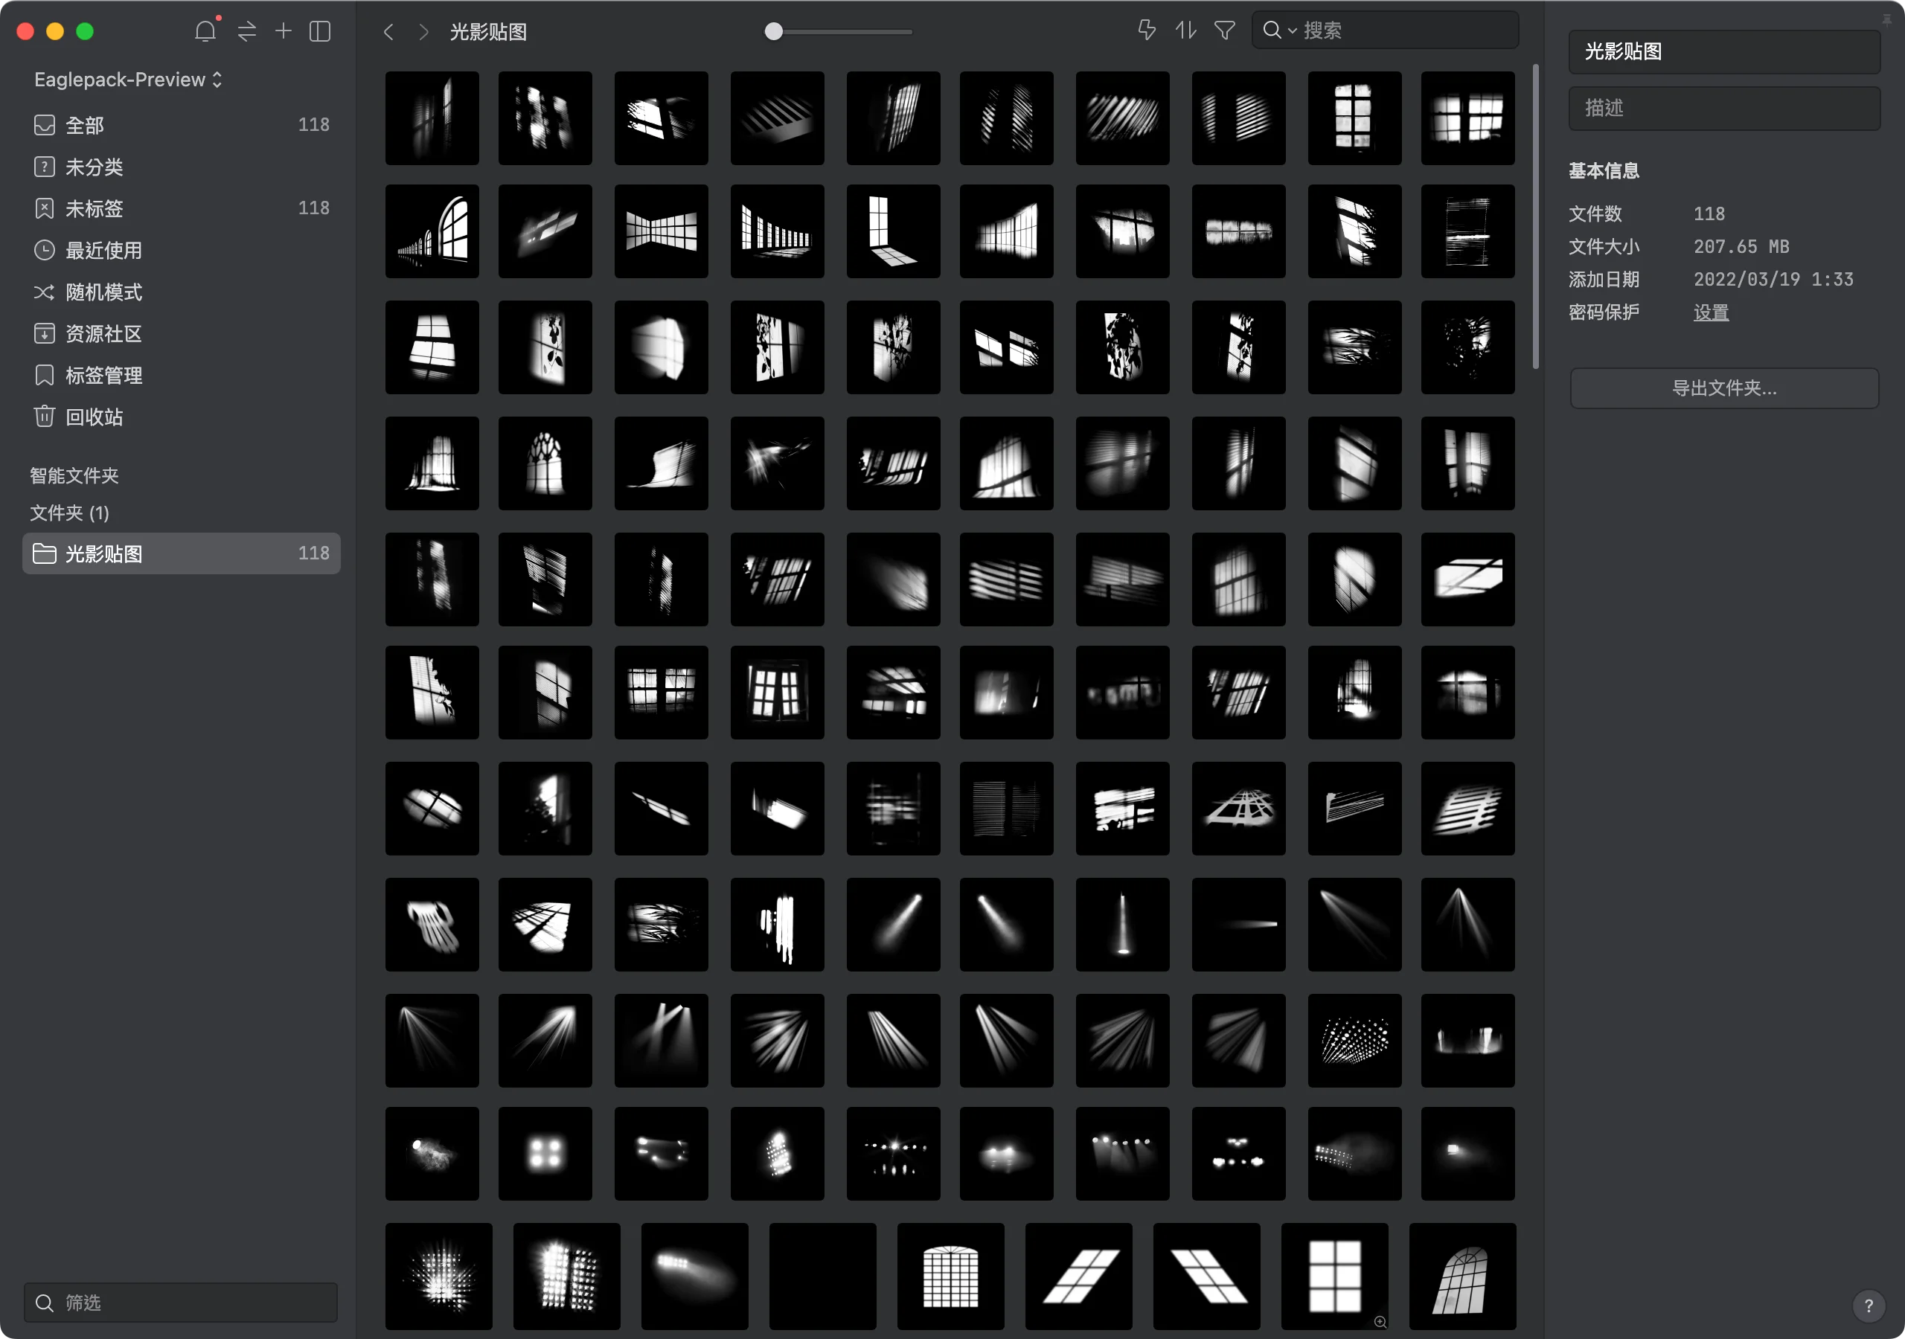Click the 最近使用 clock icon
Image resolution: width=1905 pixels, height=1339 pixels.
coord(44,250)
